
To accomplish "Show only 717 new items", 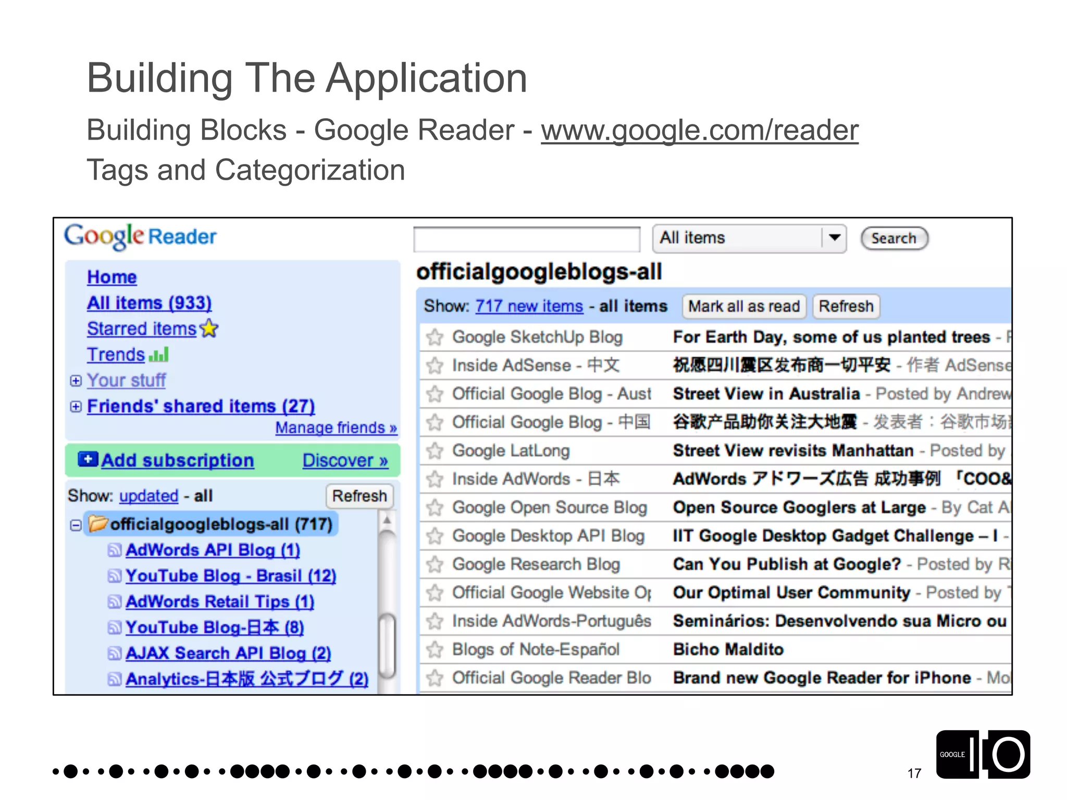I will click(529, 306).
